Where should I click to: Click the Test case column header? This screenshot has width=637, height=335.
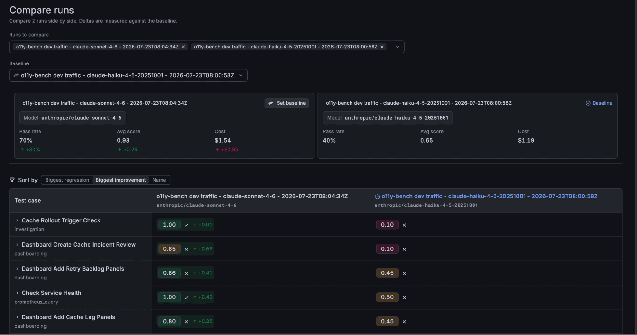(x=28, y=200)
